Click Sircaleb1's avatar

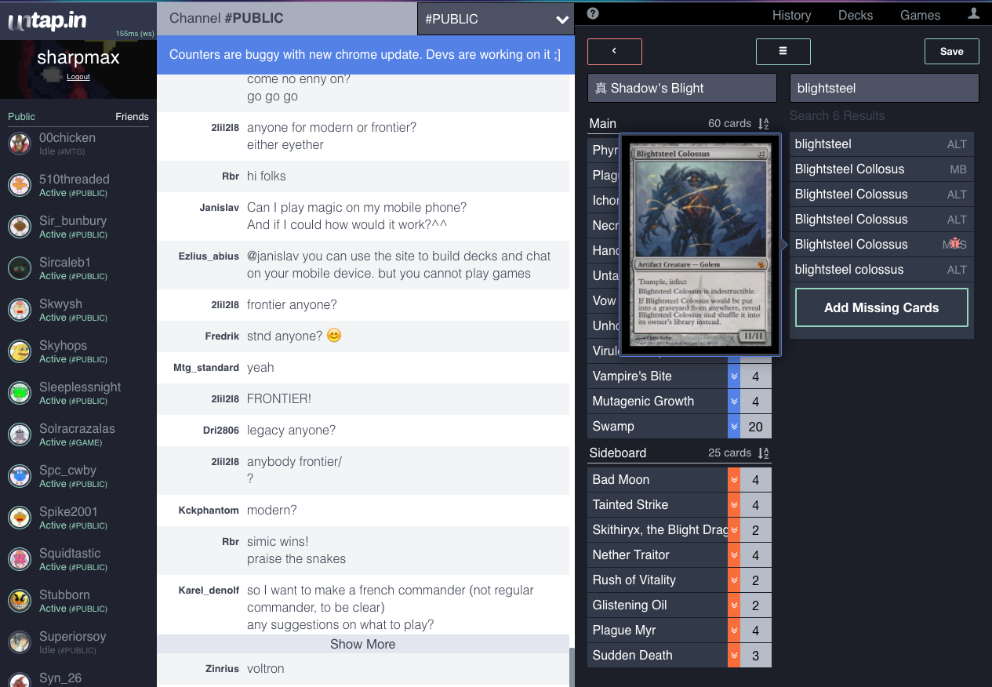[20, 268]
